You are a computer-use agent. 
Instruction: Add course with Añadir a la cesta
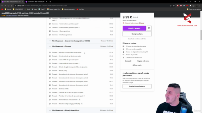point(134,28)
